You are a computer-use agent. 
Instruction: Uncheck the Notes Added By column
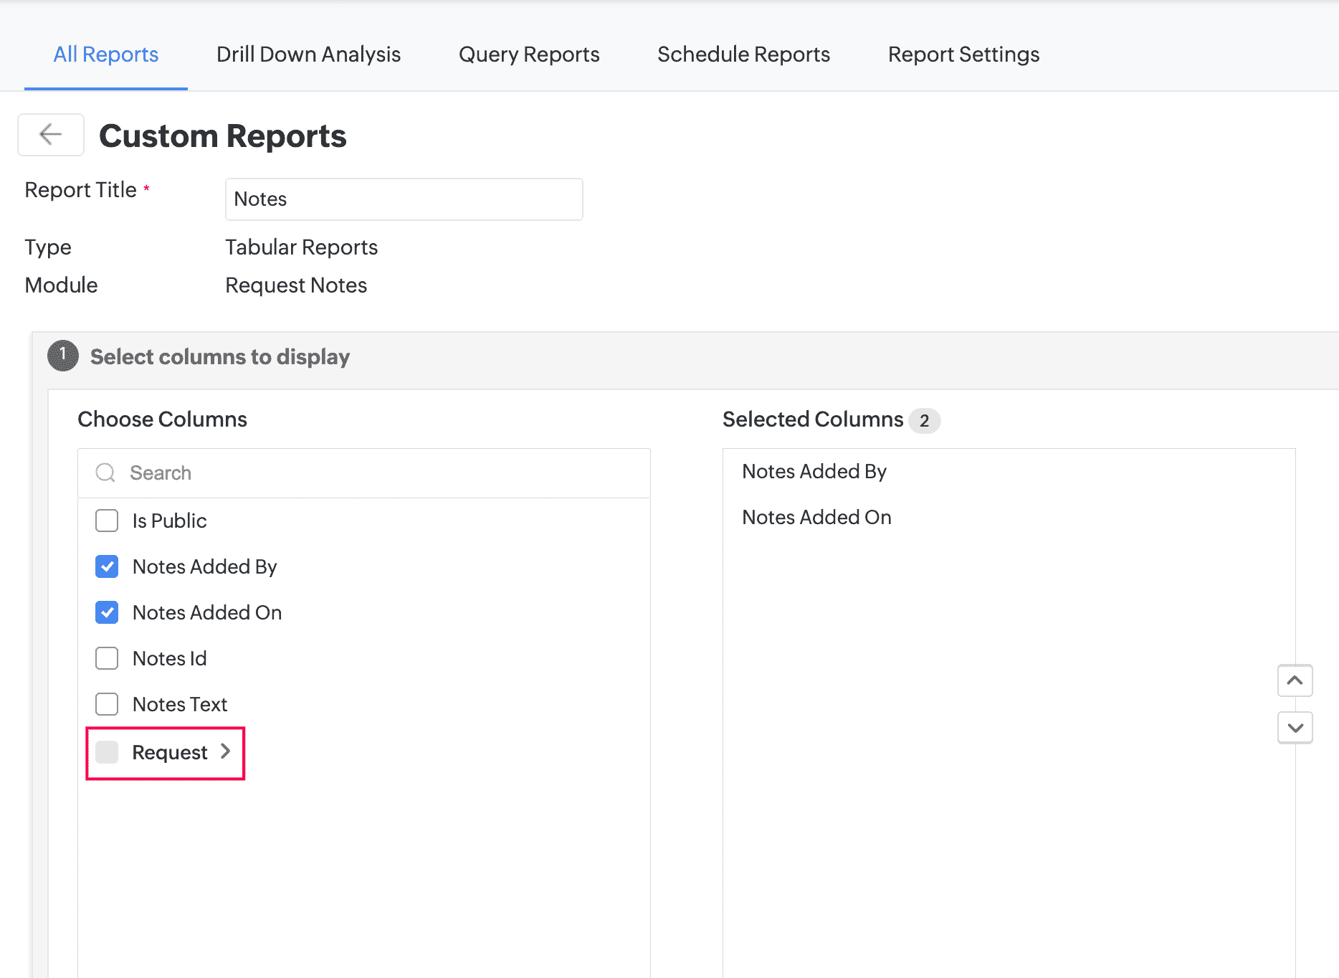106,566
